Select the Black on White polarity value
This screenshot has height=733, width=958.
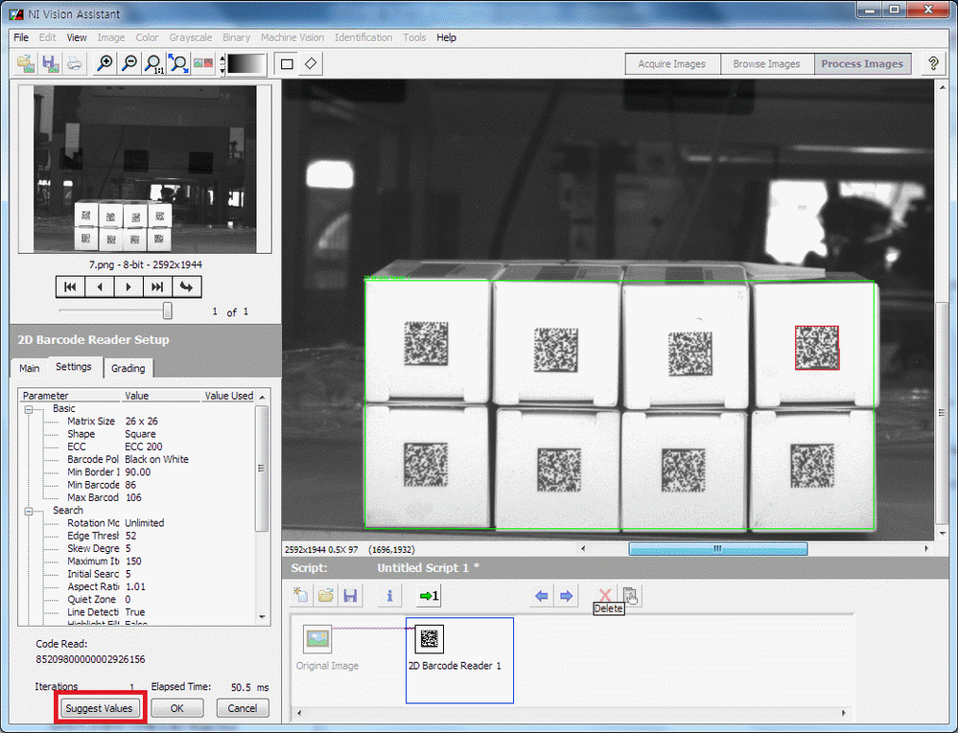click(156, 460)
